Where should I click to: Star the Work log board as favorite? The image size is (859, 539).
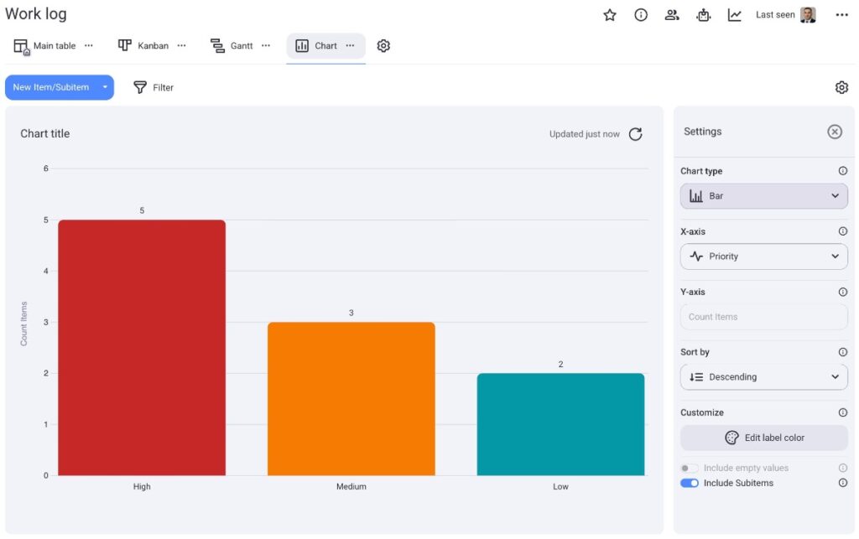[610, 15]
